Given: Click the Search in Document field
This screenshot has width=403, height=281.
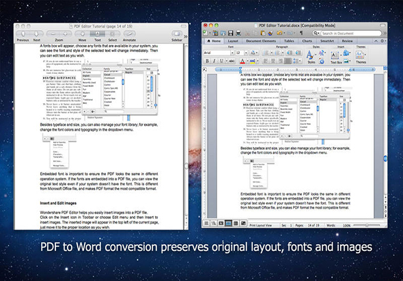Looking at the screenshot, I should [x=351, y=34].
